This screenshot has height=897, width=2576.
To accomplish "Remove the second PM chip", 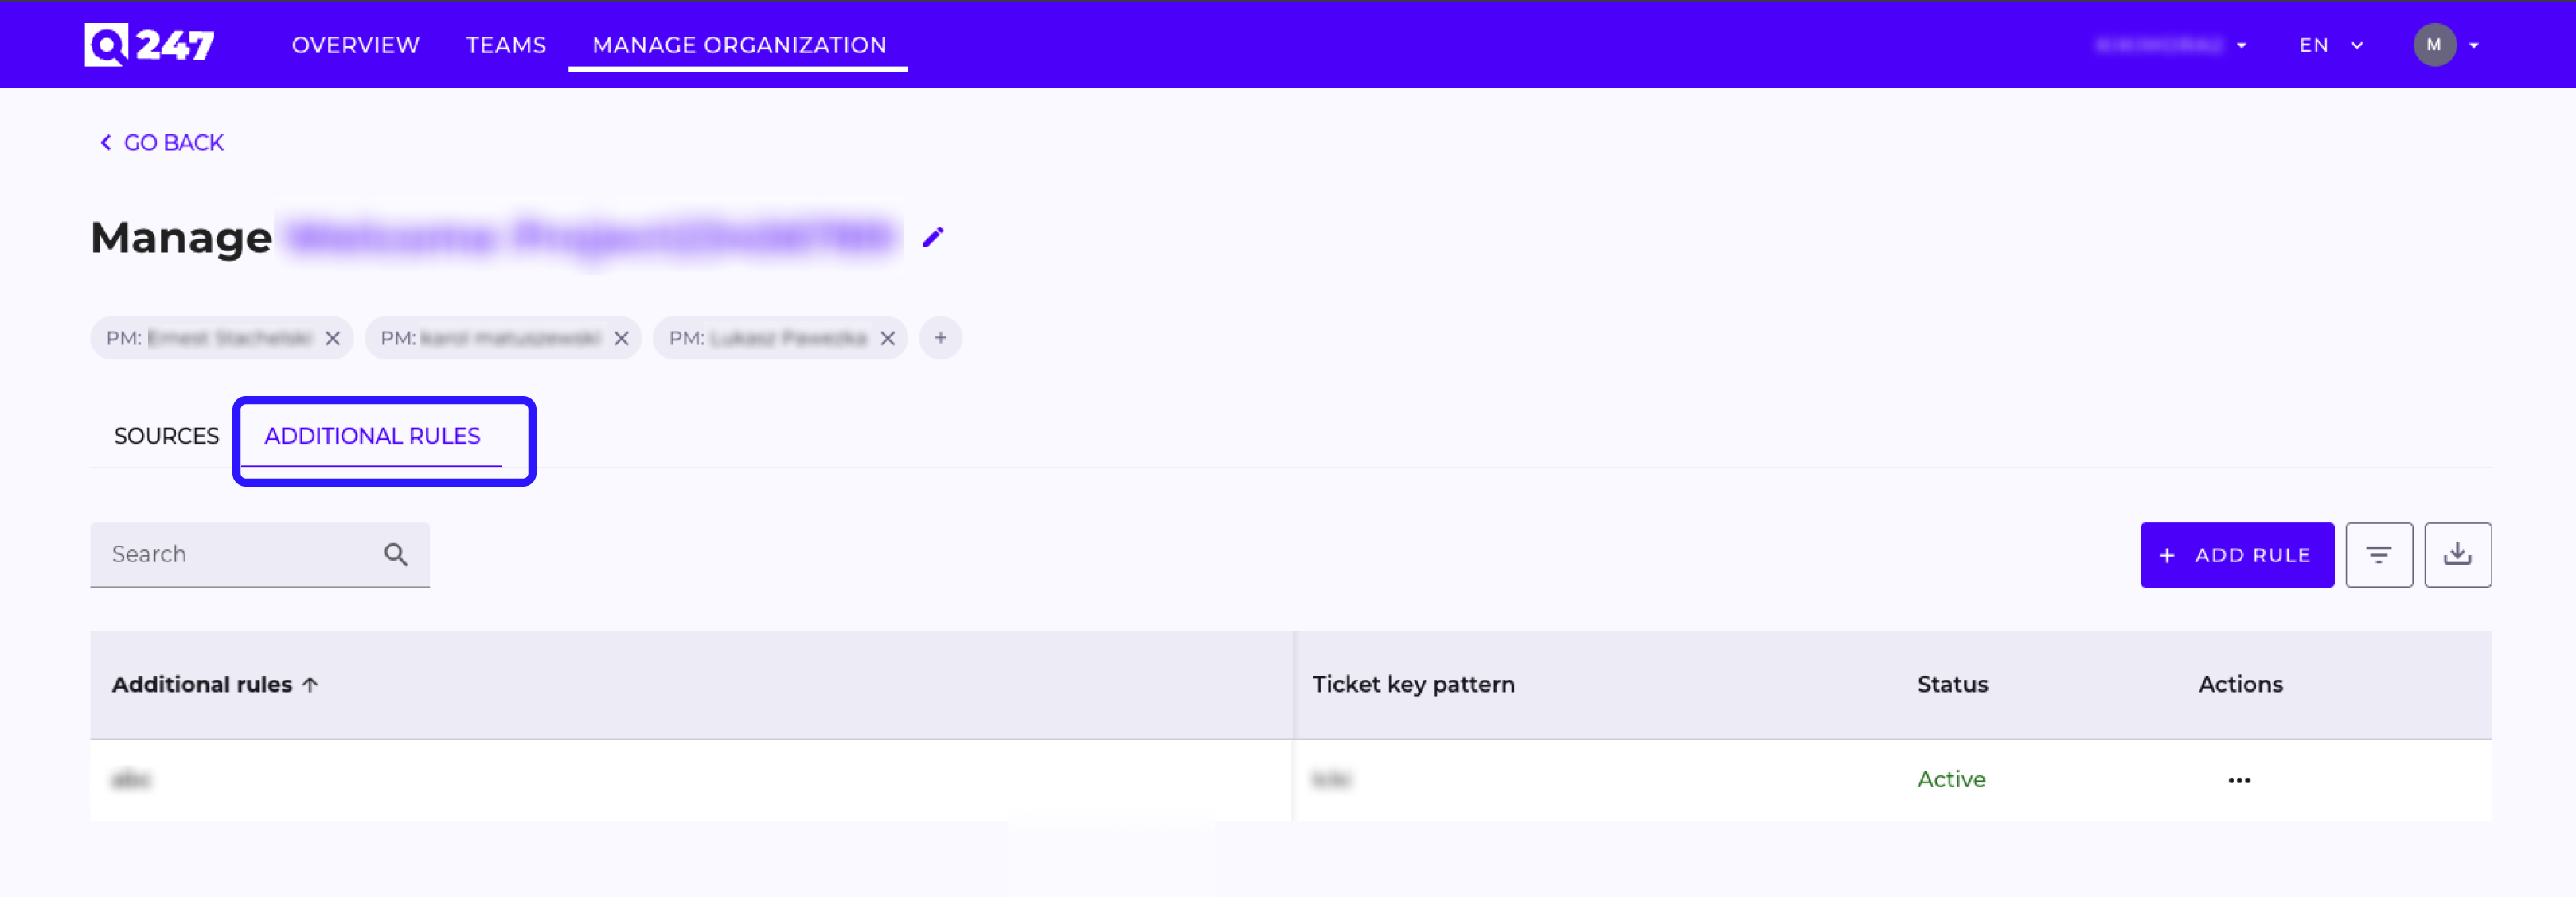I will tap(621, 339).
